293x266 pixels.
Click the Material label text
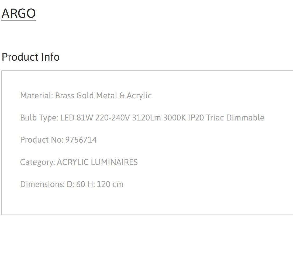[x=37, y=95]
